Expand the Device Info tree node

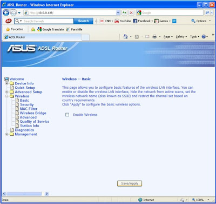click(x=7, y=83)
